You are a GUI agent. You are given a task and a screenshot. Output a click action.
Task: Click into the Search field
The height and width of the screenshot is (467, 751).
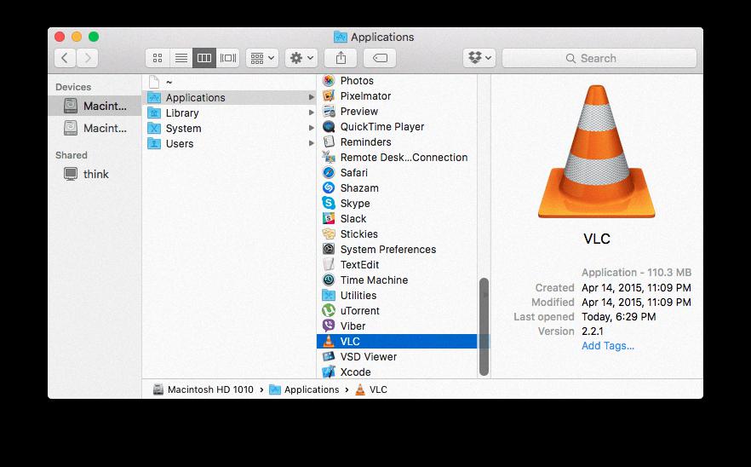pos(599,58)
